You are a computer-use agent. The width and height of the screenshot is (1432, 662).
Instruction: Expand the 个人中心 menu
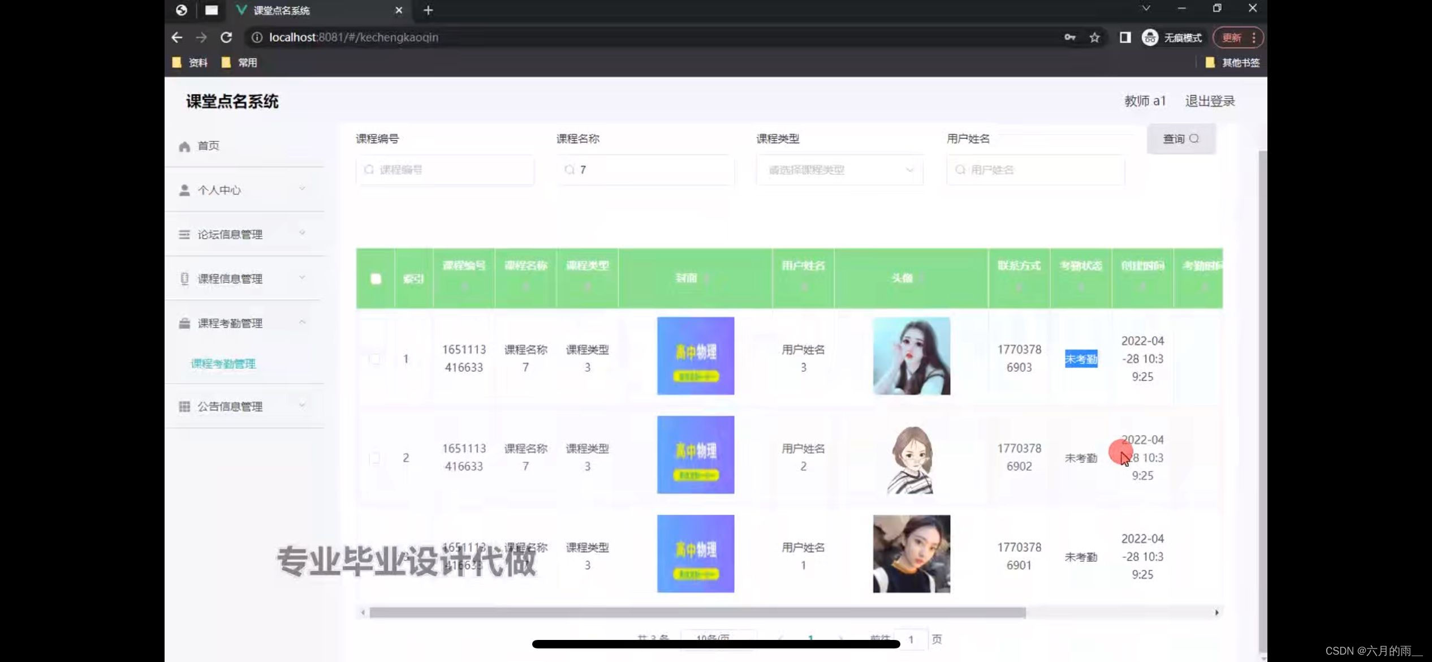tap(302, 188)
